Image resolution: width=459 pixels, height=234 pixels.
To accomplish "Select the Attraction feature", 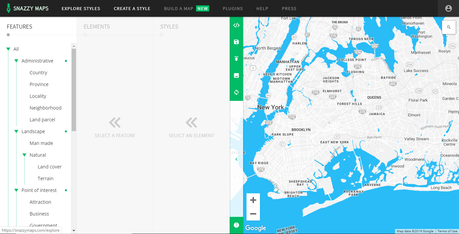I will 40,202.
